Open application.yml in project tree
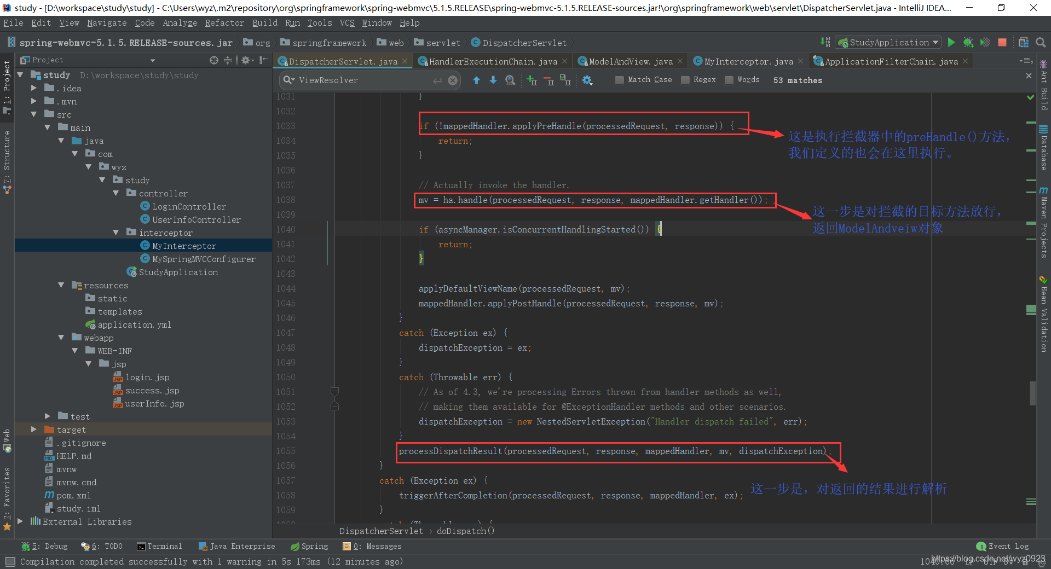The image size is (1051, 569). pos(134,324)
